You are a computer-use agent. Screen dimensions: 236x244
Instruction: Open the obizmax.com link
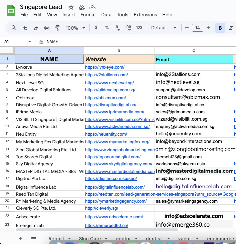[105, 98]
